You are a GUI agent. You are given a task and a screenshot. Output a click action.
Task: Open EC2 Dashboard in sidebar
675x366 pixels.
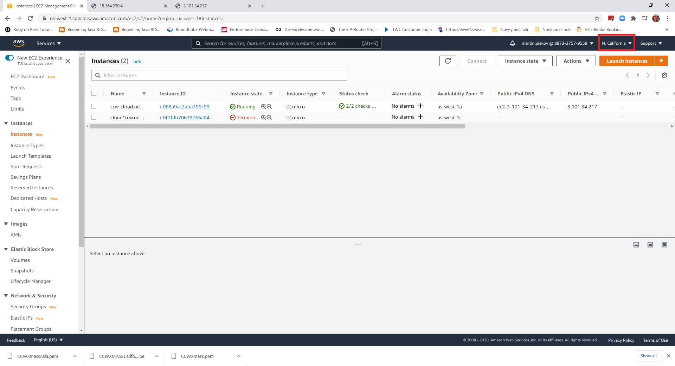click(x=27, y=76)
